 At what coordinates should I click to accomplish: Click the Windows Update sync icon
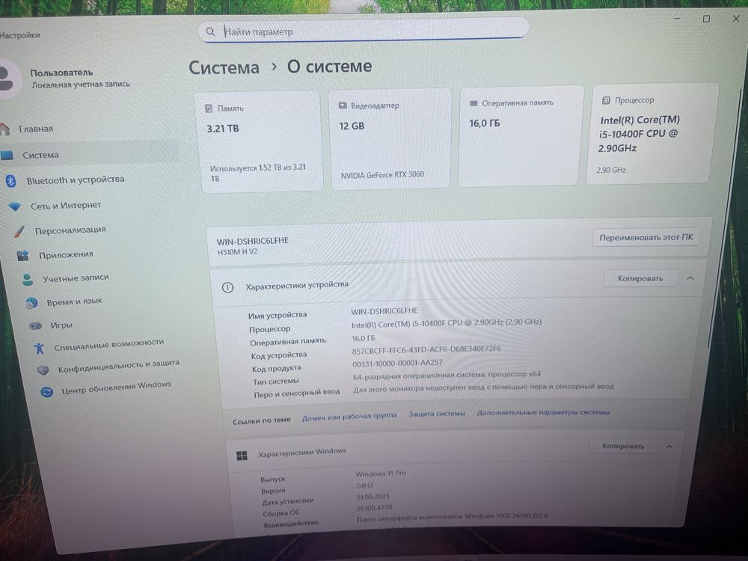(46, 392)
